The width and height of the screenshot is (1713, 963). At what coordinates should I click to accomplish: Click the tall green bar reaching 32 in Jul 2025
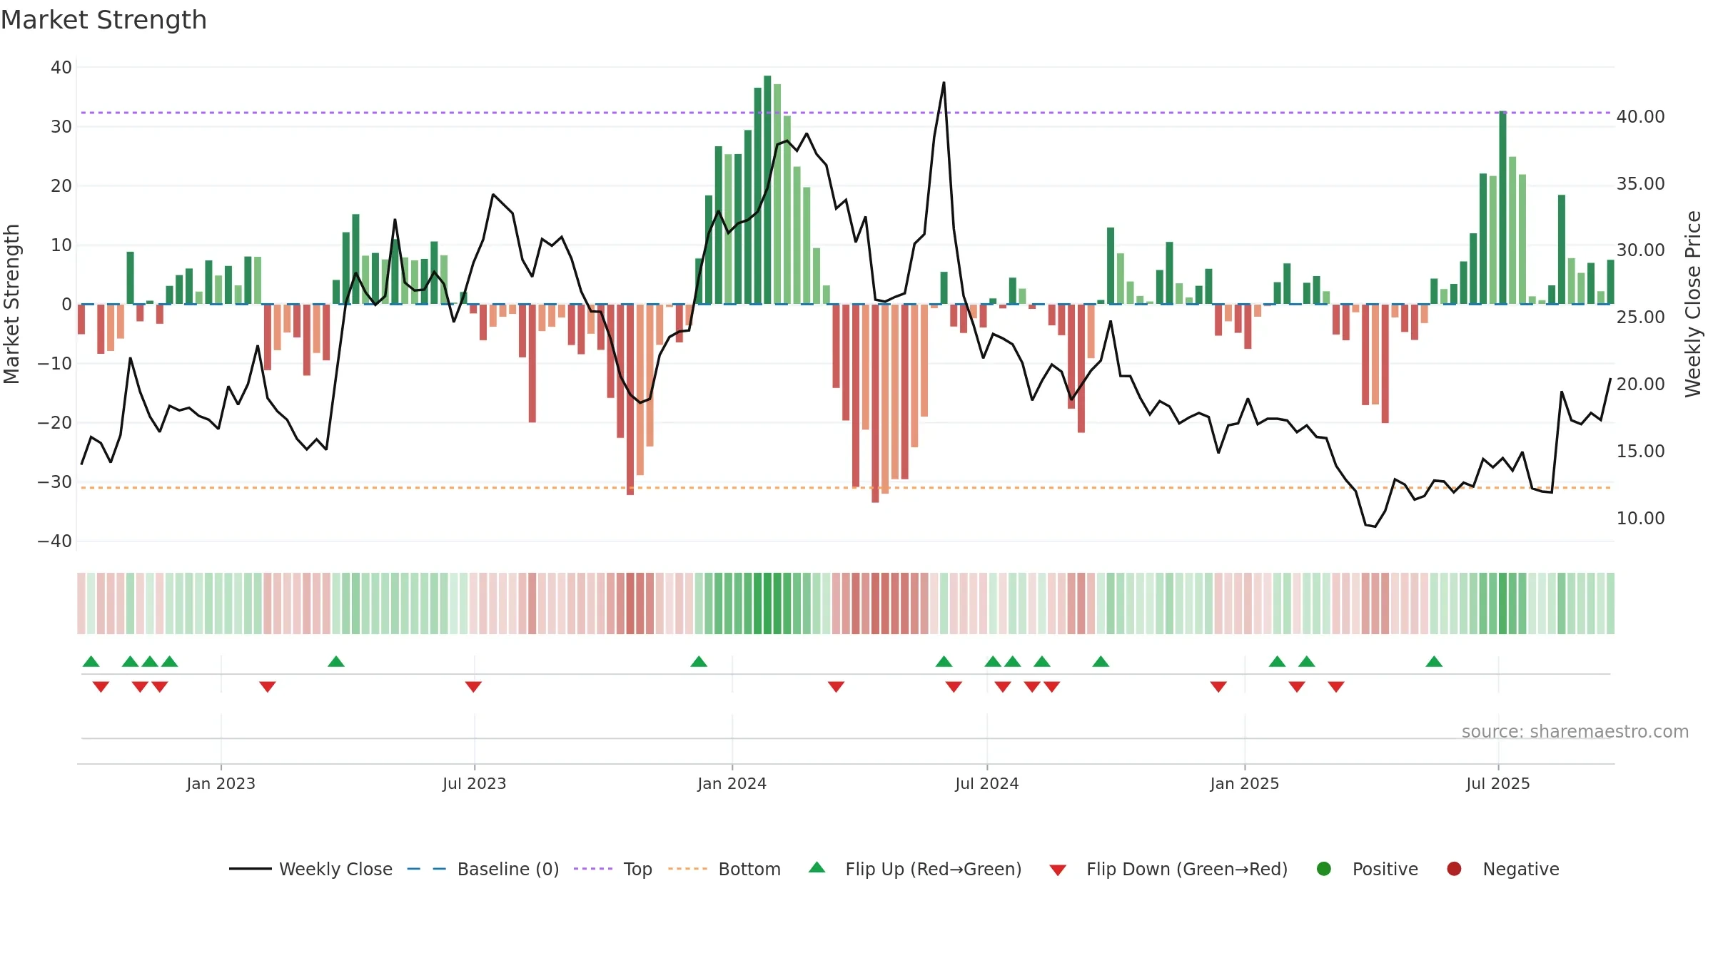(x=1502, y=208)
